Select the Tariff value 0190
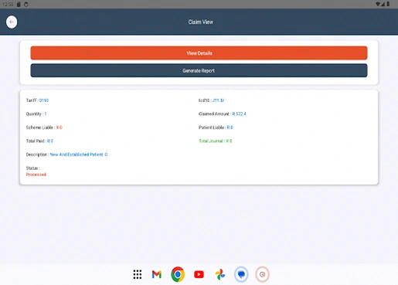398x285 pixels. [x=44, y=100]
